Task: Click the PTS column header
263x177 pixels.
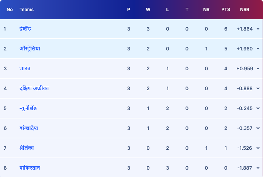Action: tap(226, 10)
